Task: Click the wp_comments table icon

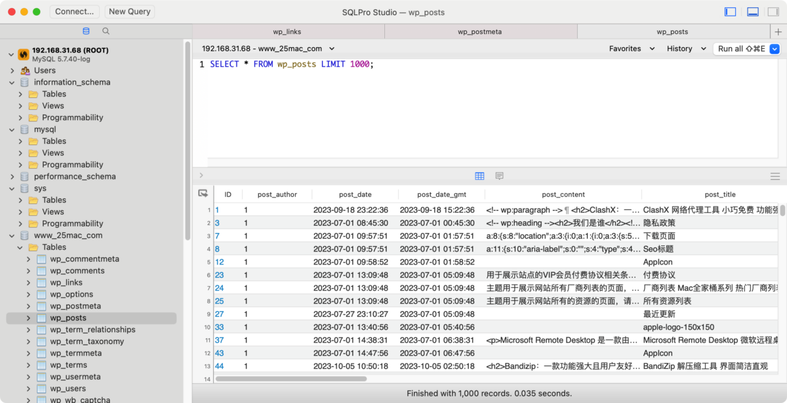Action: (41, 270)
